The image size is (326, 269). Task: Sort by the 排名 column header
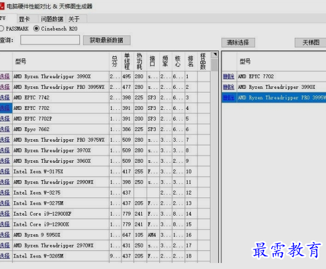191,61
